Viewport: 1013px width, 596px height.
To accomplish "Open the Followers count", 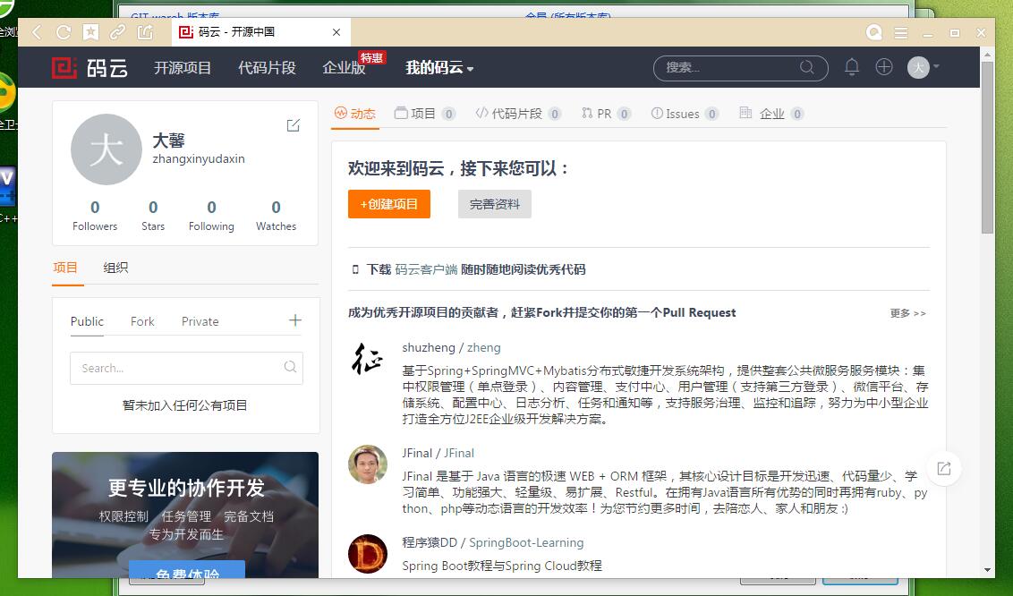I will tap(95, 216).
